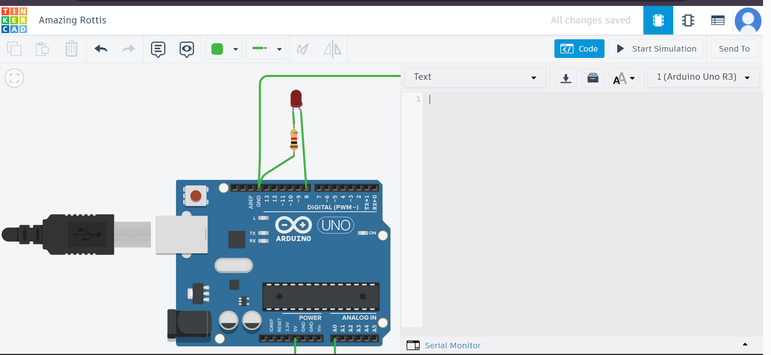
Task: Click into the code editor line 1
Action: 592,99
